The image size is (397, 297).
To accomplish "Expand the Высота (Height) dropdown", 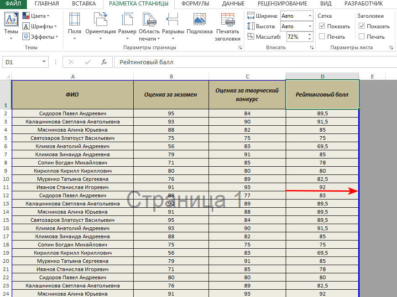I will (309, 26).
